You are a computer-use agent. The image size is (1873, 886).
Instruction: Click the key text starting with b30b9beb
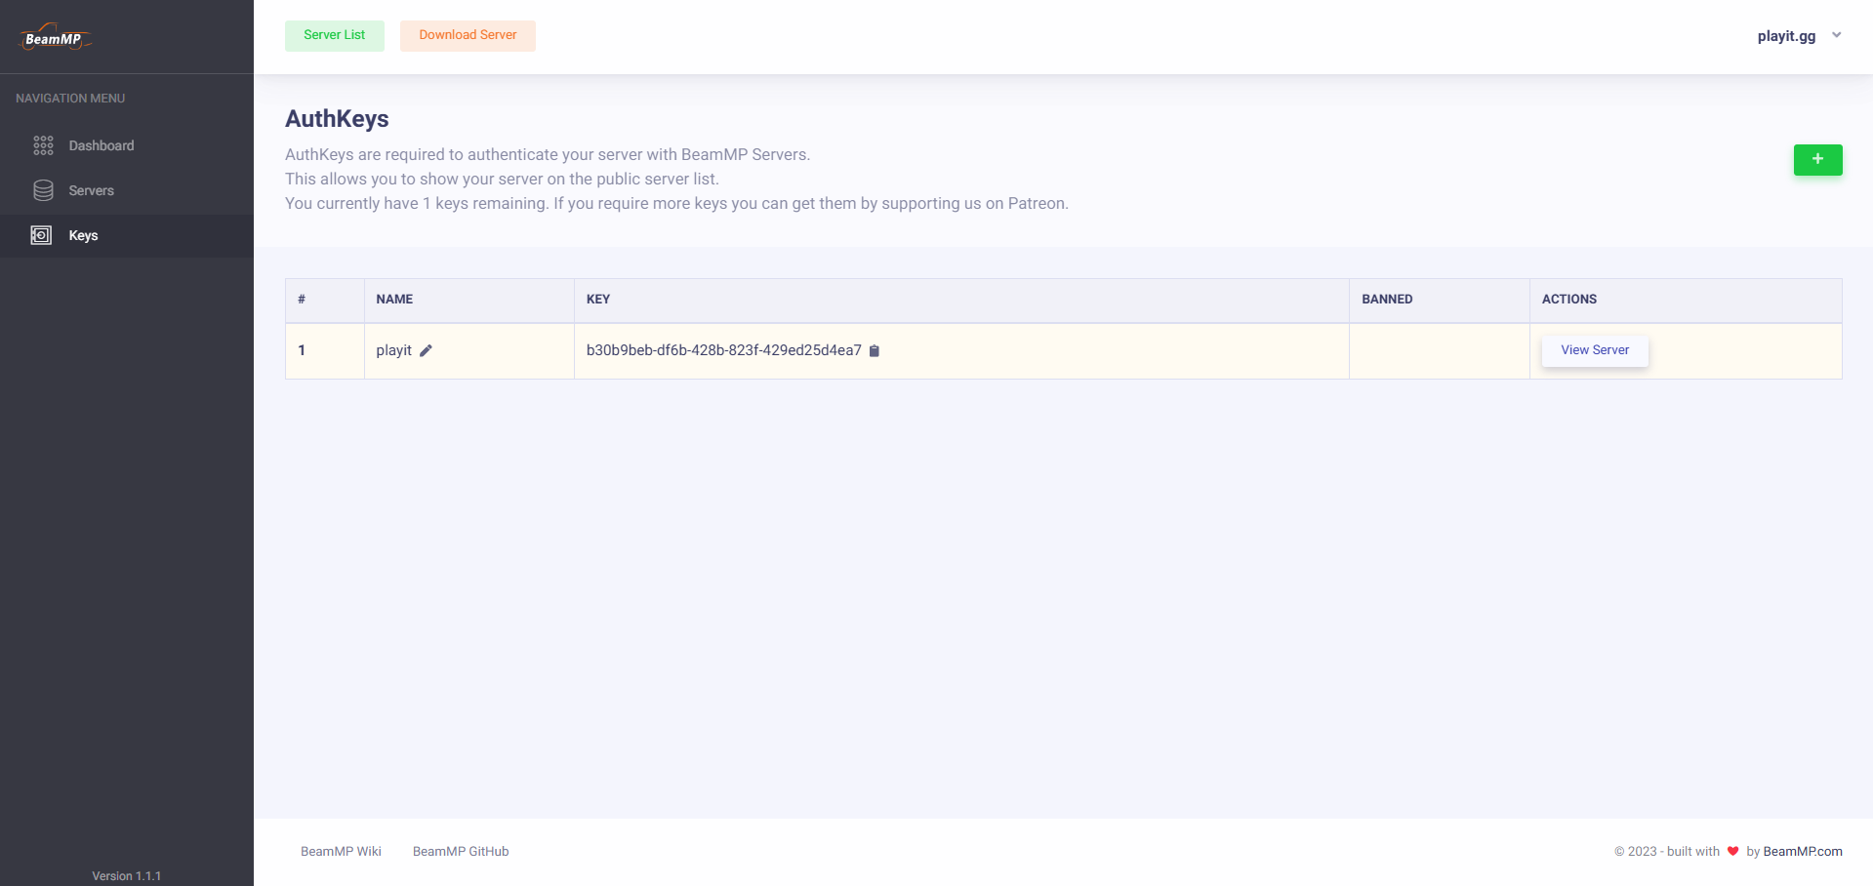tap(723, 350)
